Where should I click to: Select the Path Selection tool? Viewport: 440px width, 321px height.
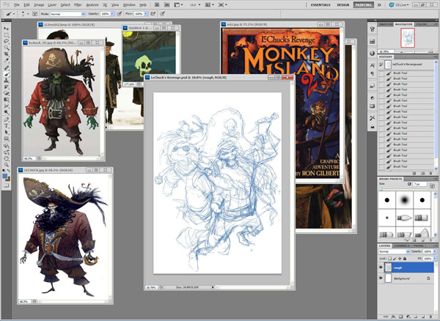6,133
